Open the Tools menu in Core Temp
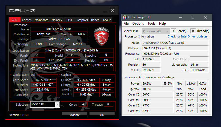 (x=151, y=24)
